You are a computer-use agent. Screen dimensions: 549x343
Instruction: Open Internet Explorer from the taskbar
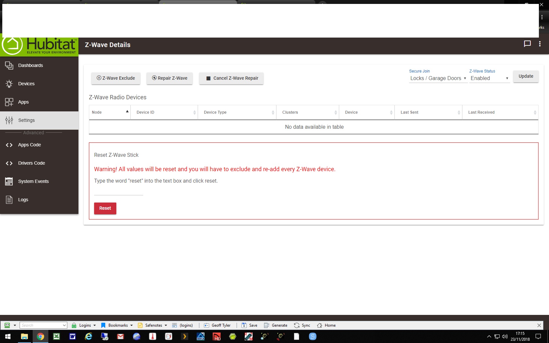pyautogui.click(x=88, y=336)
